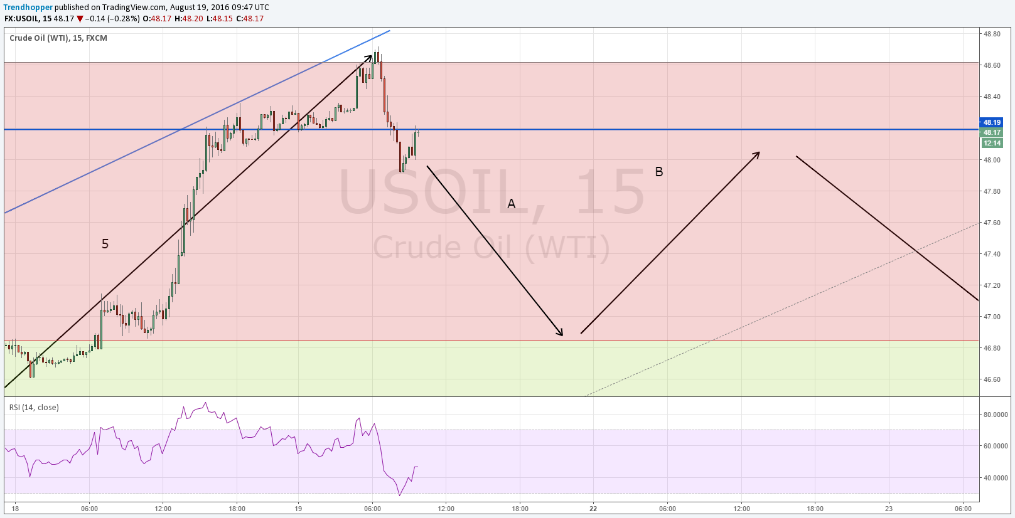Click the RSI 60.0000 axis value

(x=996, y=446)
